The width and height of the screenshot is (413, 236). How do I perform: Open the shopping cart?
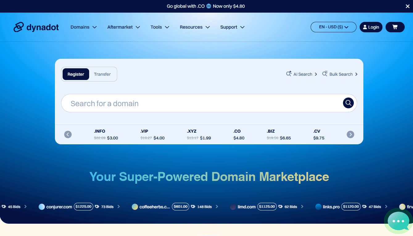[x=395, y=27]
